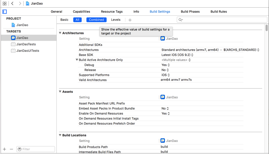This screenshot has width=269, height=154.
Task: Toggle the project navigator sidebar icon
Action: (x=5, y=12)
